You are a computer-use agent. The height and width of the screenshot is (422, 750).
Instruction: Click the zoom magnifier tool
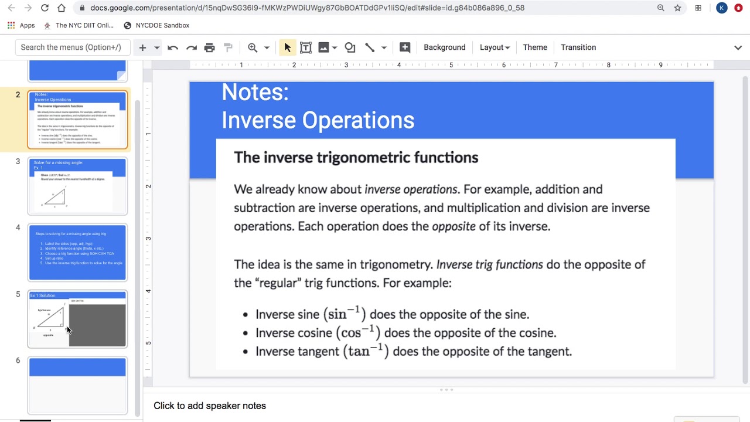point(253,47)
